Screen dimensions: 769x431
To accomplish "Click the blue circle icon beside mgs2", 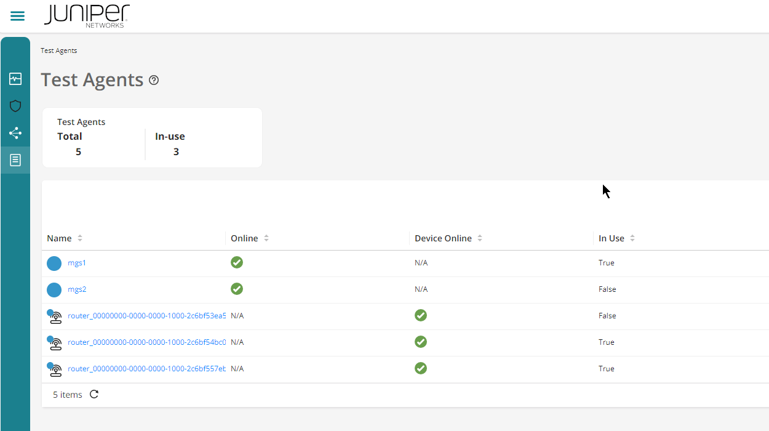I will coord(54,289).
